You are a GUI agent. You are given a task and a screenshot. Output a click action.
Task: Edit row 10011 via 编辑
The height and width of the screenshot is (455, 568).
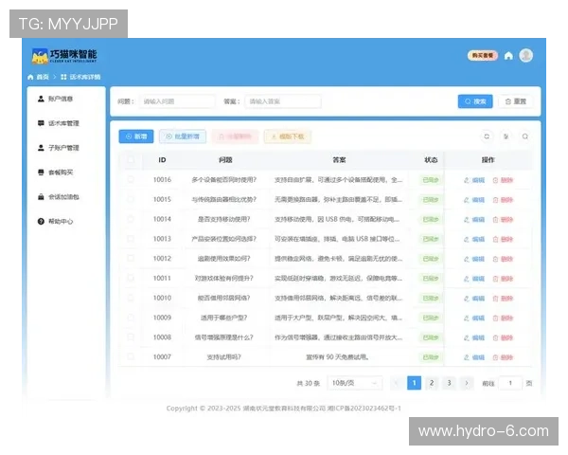pos(474,279)
